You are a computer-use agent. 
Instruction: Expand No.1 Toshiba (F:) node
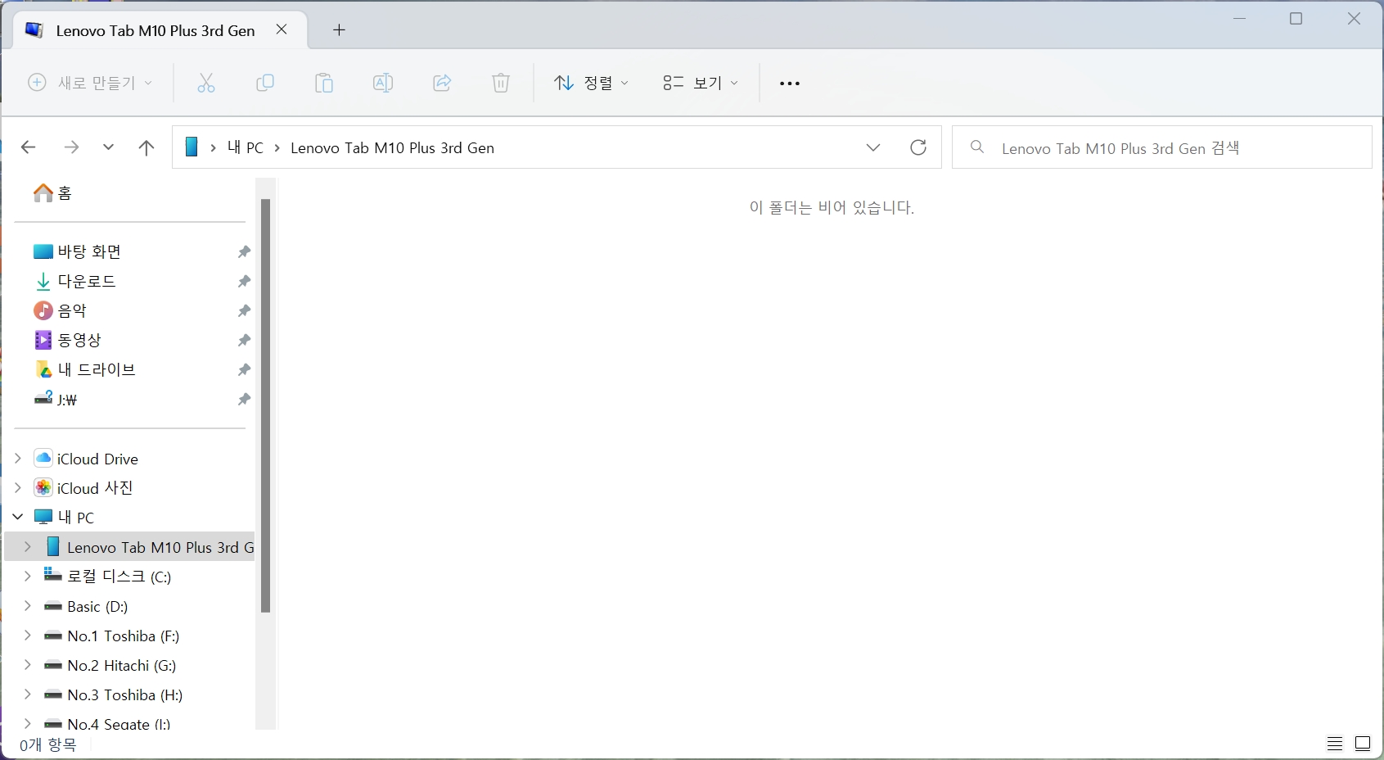(x=28, y=636)
